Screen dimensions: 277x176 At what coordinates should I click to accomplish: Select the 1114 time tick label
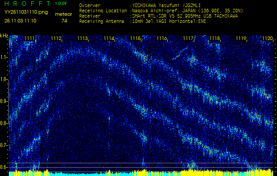point(109,39)
